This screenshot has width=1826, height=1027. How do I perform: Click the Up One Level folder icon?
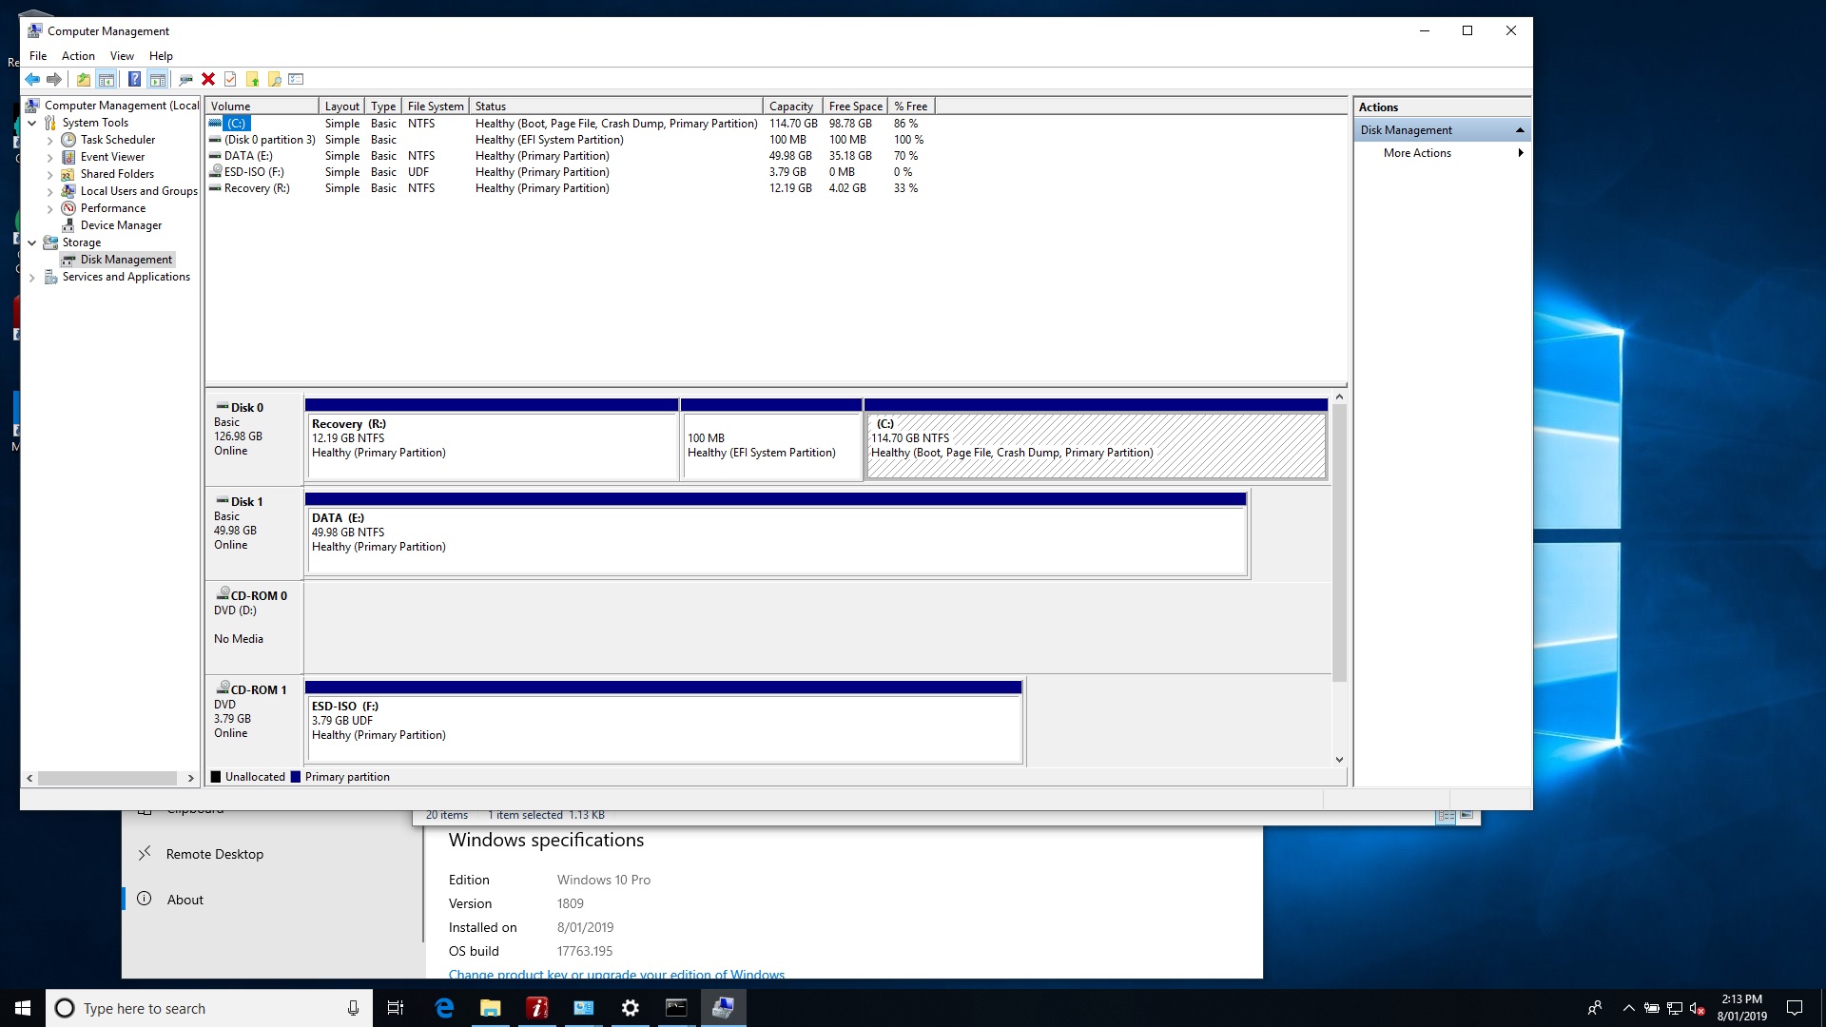tap(84, 80)
